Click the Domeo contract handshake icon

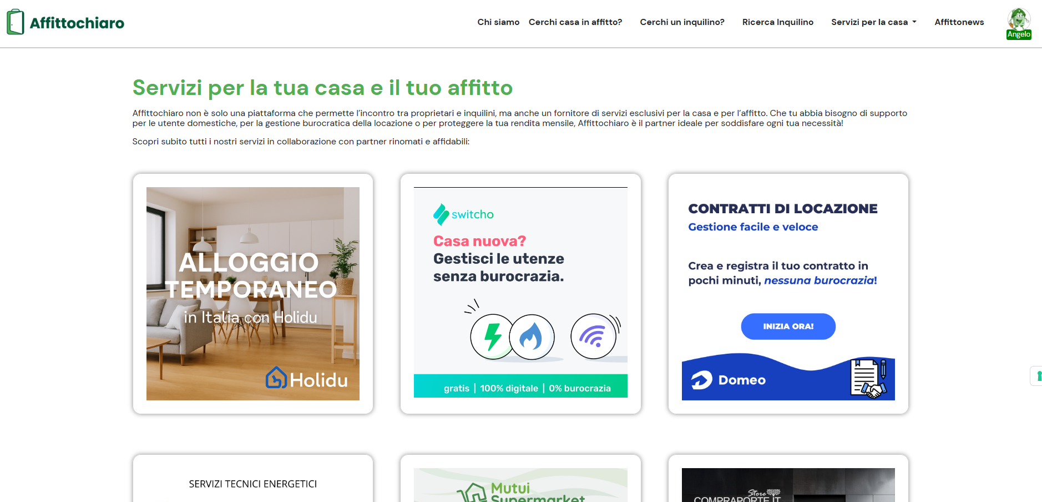pos(869,378)
